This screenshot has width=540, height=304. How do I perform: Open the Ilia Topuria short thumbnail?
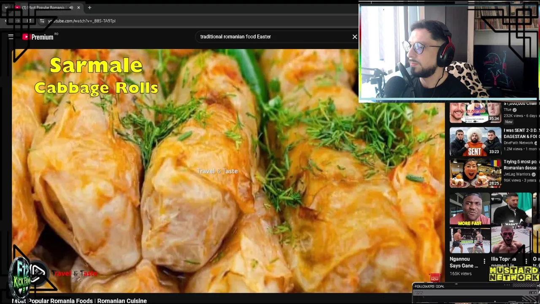(x=511, y=223)
